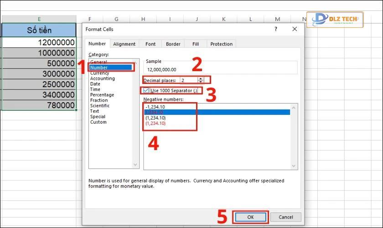Click the Cancel button
383x228 pixels.
(x=286, y=217)
